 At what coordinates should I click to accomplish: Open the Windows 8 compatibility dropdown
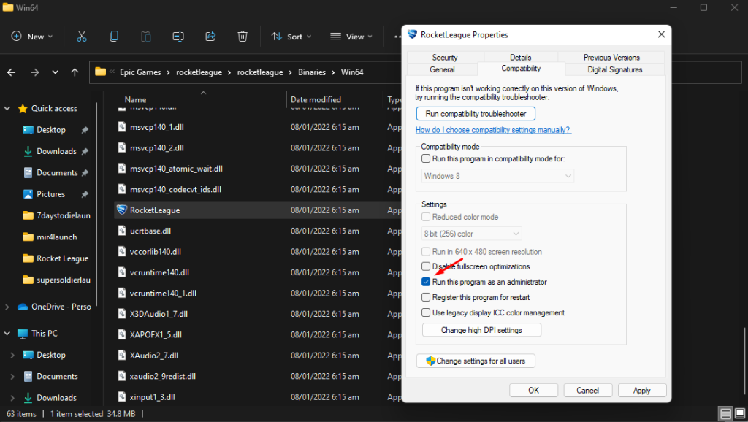coord(497,176)
